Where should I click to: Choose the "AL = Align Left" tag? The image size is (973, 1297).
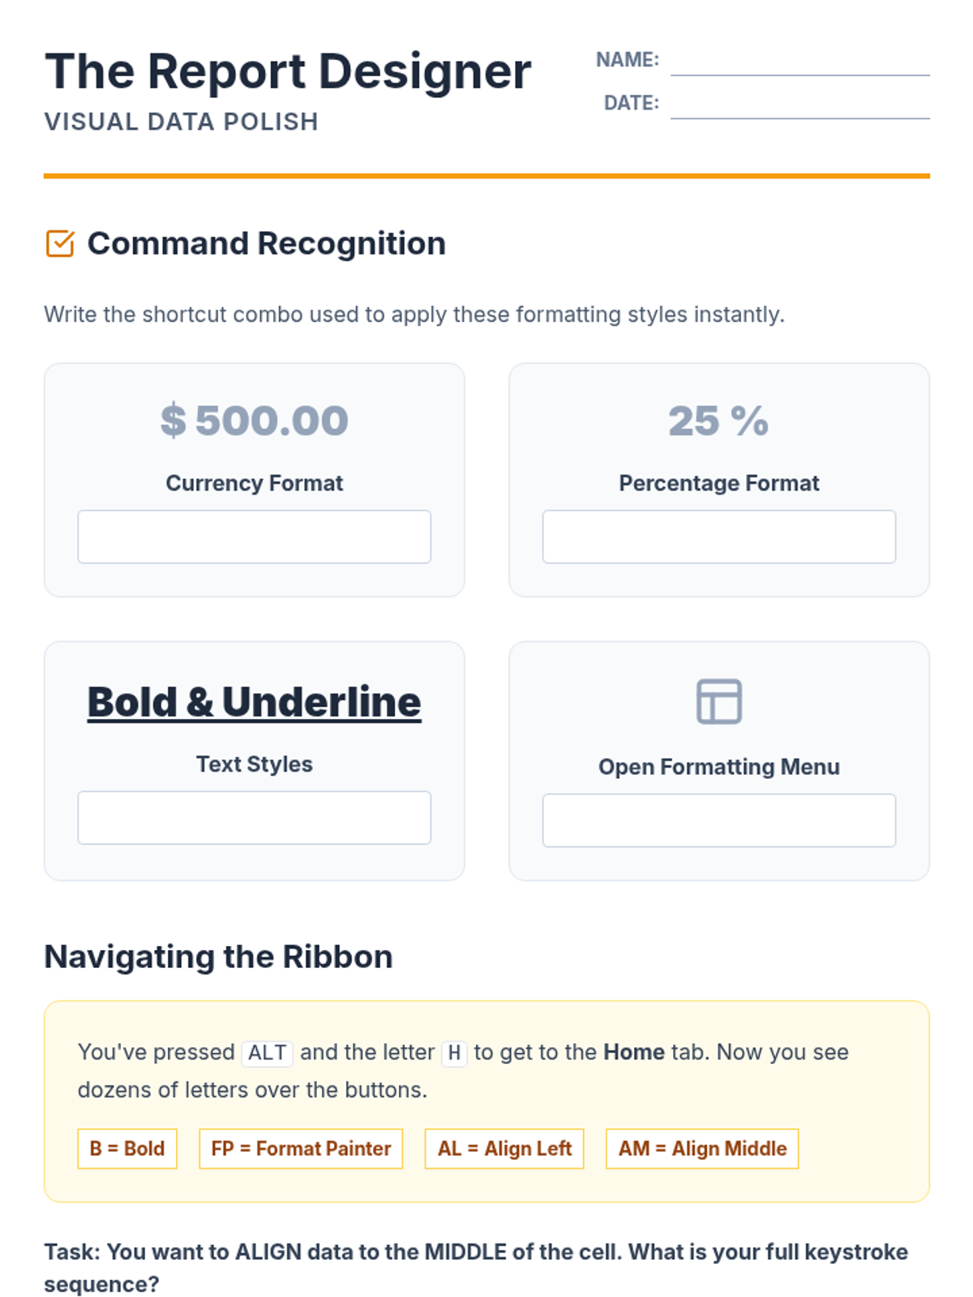(504, 1149)
